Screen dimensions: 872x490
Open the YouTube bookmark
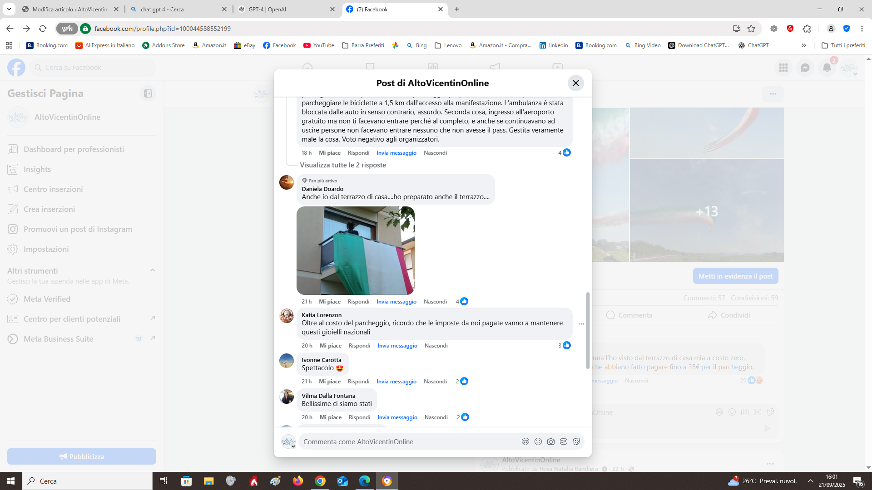tap(319, 45)
